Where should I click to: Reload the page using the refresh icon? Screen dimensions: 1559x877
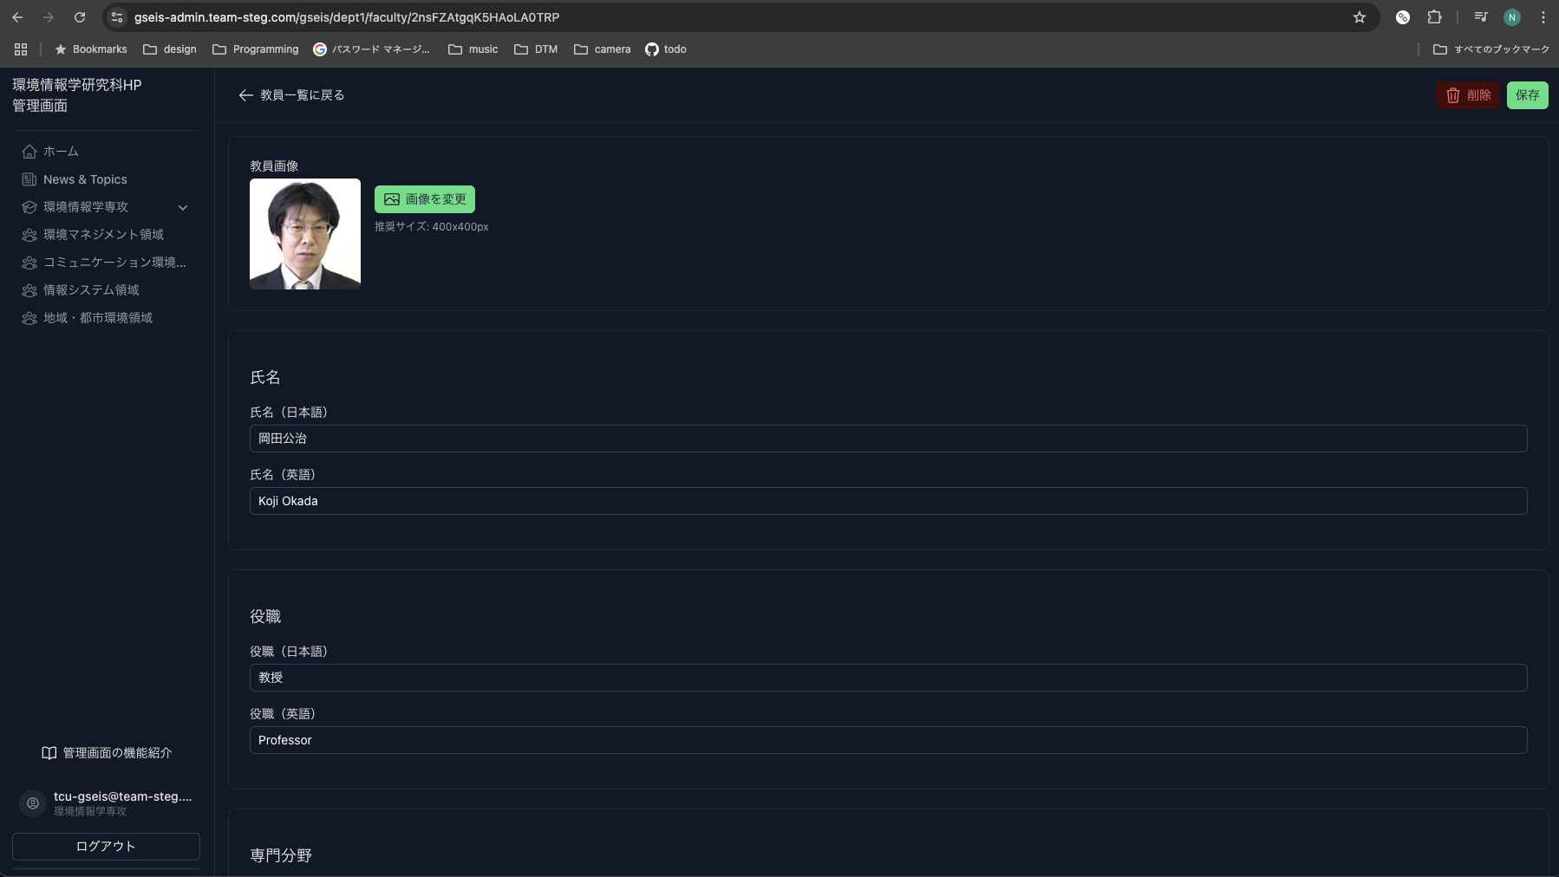(80, 17)
